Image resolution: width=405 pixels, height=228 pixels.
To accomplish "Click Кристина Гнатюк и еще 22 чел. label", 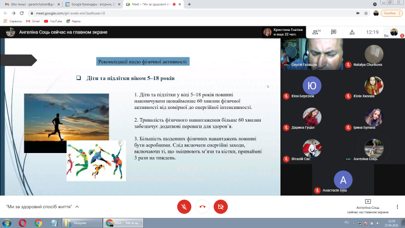I will click(288, 32).
